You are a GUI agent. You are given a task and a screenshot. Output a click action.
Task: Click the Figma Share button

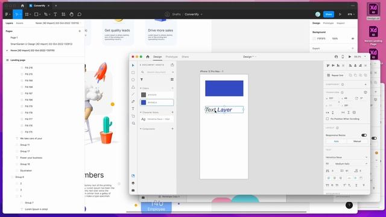(x=328, y=14)
